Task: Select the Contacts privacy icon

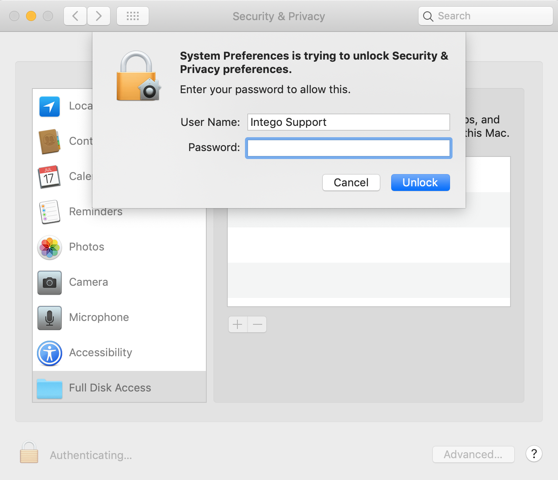Action: (x=49, y=142)
